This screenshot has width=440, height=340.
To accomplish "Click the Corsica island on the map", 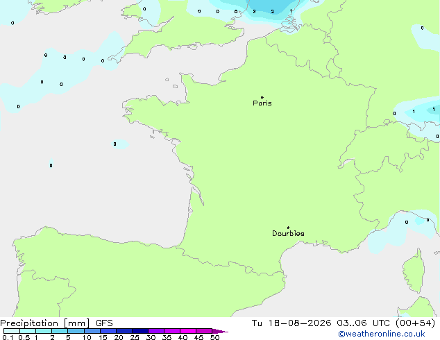I will coord(414,272).
